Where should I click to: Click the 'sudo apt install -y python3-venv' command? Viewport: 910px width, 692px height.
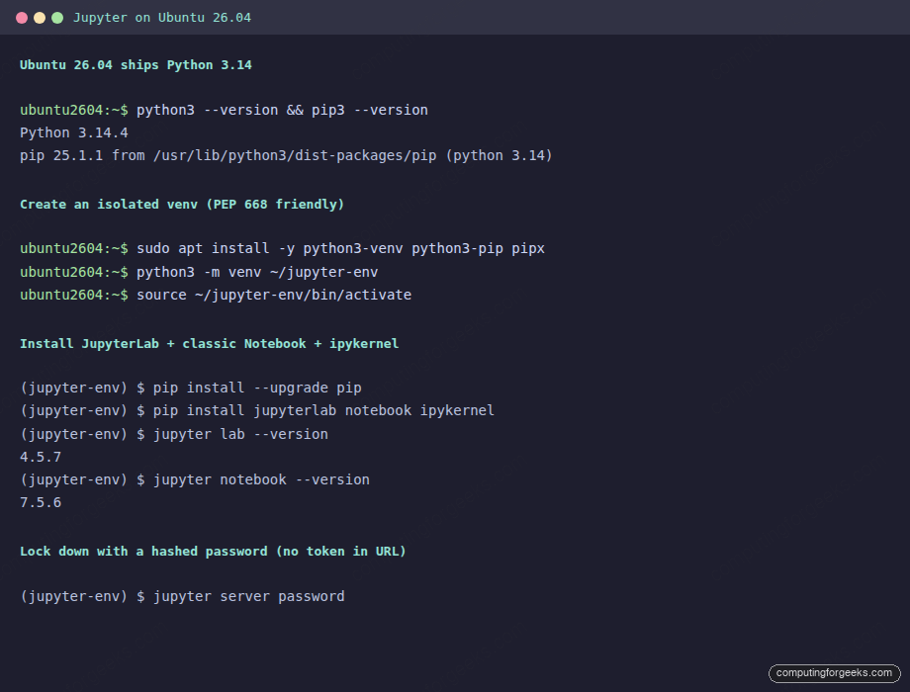[340, 249]
